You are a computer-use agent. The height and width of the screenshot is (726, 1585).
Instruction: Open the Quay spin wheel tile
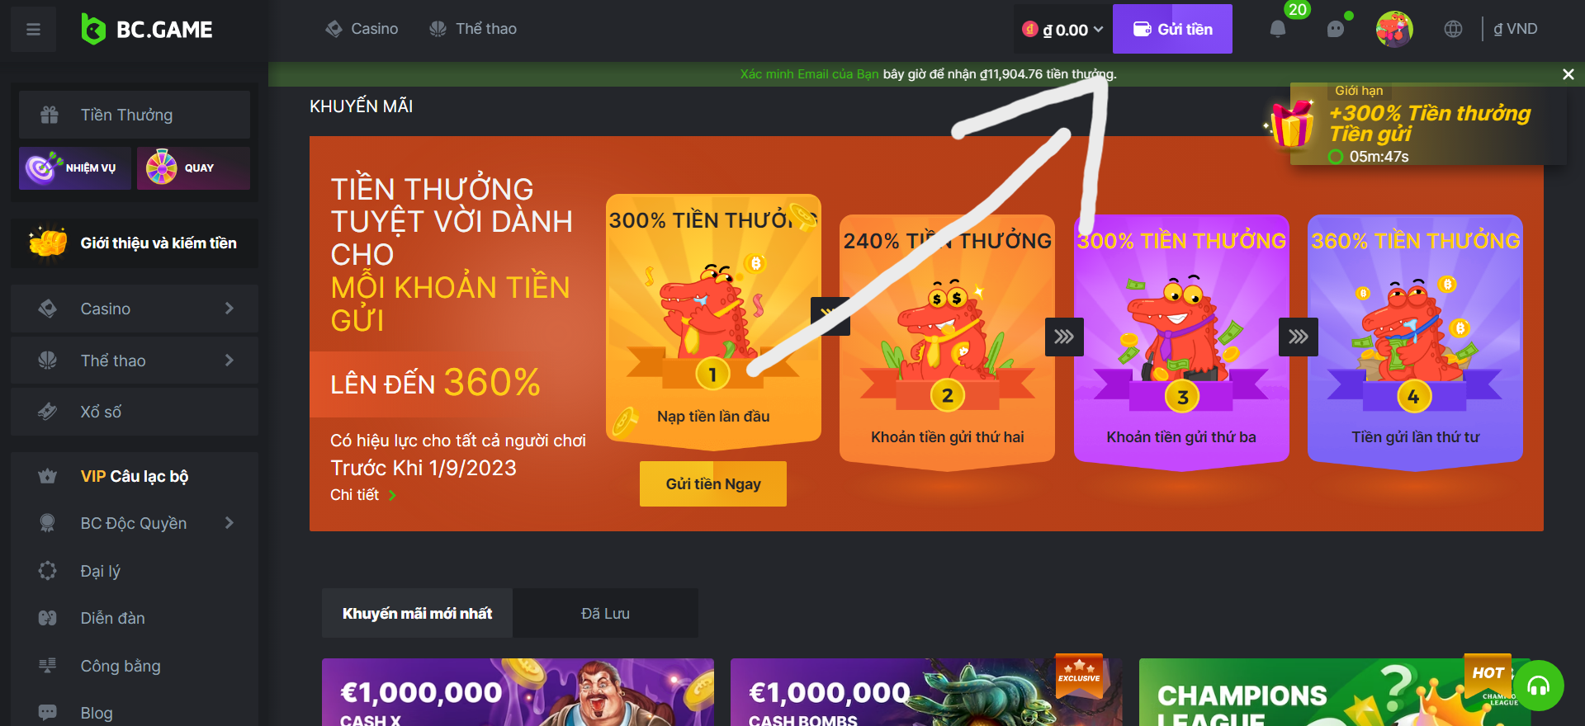(193, 168)
